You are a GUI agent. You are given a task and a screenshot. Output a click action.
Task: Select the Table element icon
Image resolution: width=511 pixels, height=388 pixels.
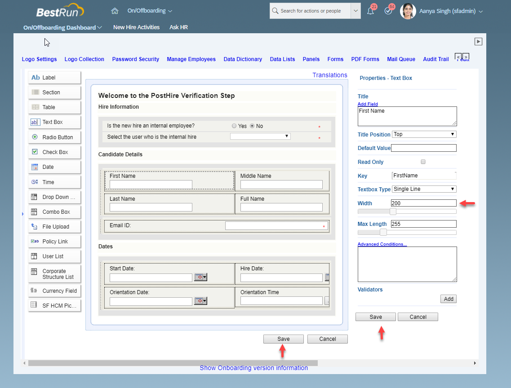click(x=35, y=107)
